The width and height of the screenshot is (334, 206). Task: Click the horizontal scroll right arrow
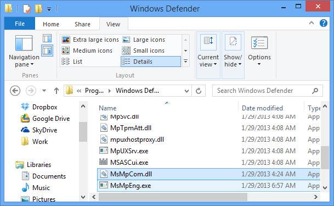316,197
